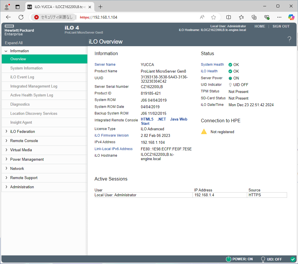Click the 'Not registered' status text
298x264 pixels.
coord(222,132)
